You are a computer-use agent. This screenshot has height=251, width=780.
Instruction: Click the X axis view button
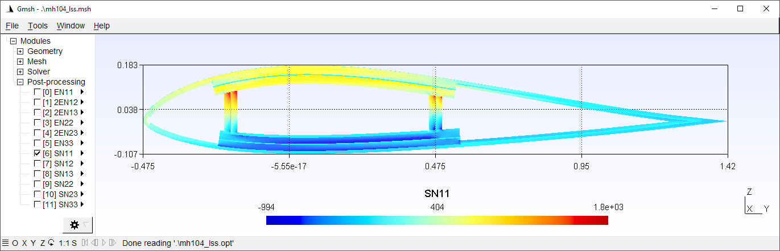tap(24, 243)
